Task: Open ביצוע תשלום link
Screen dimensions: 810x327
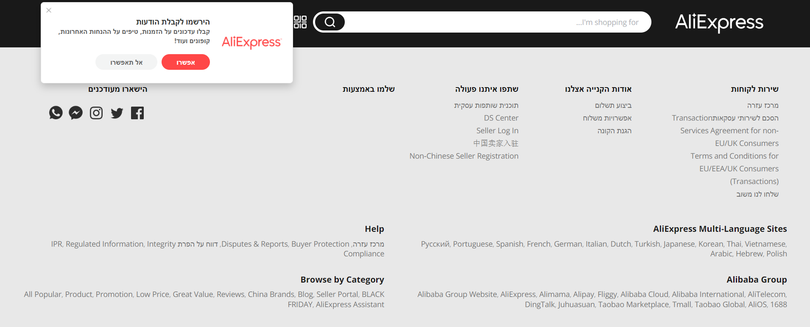Action: pos(613,105)
